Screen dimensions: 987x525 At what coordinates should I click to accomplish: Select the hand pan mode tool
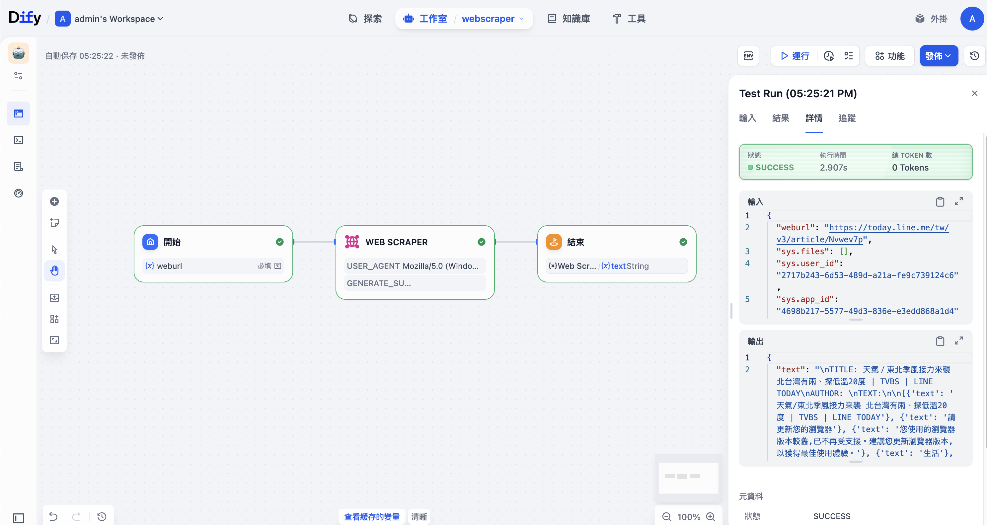pos(54,270)
